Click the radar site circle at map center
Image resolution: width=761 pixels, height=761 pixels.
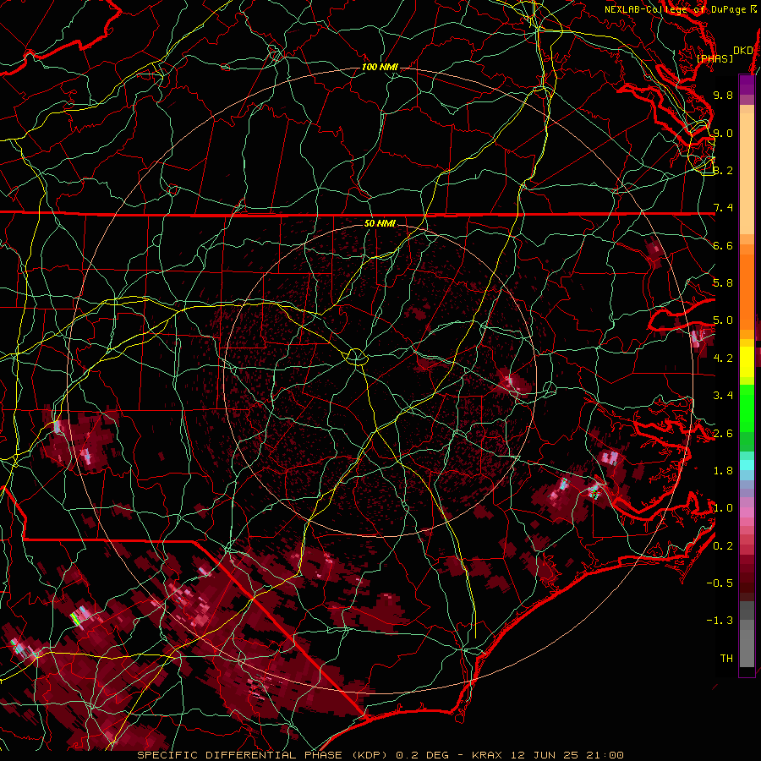coord(356,357)
